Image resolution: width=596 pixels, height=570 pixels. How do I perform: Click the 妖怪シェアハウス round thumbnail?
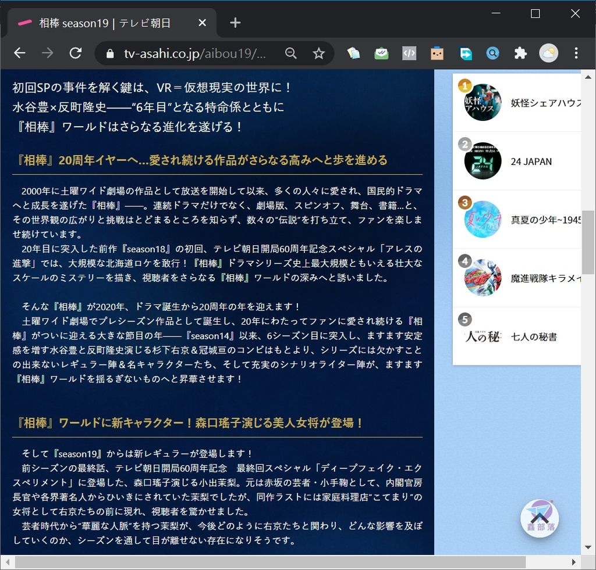[x=483, y=102]
